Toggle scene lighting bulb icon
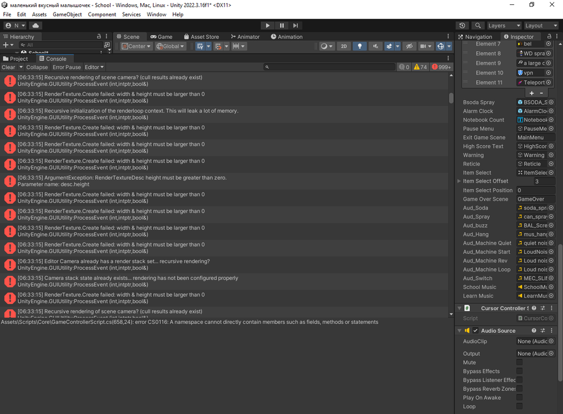The image size is (563, 414). pyautogui.click(x=360, y=46)
